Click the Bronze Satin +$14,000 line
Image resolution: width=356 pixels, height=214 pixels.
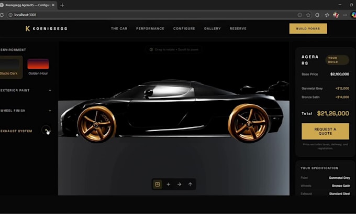click(x=325, y=97)
